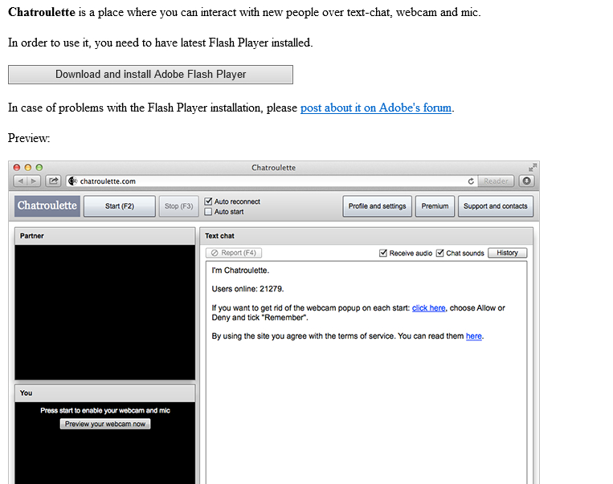Click the 'Preview:' label text
The image size is (613, 484).
[x=29, y=138]
